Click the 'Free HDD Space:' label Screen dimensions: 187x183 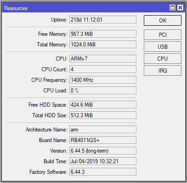pos(48,105)
